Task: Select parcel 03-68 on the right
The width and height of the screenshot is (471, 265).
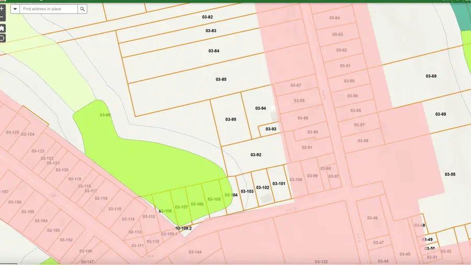Action: point(431,76)
